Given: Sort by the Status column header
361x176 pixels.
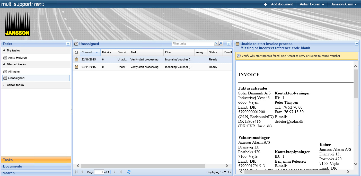Looking at the screenshot, I should pos(215,52).
